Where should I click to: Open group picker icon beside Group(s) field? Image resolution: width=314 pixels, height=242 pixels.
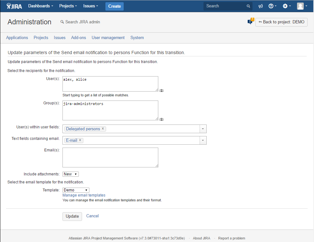(x=161, y=119)
